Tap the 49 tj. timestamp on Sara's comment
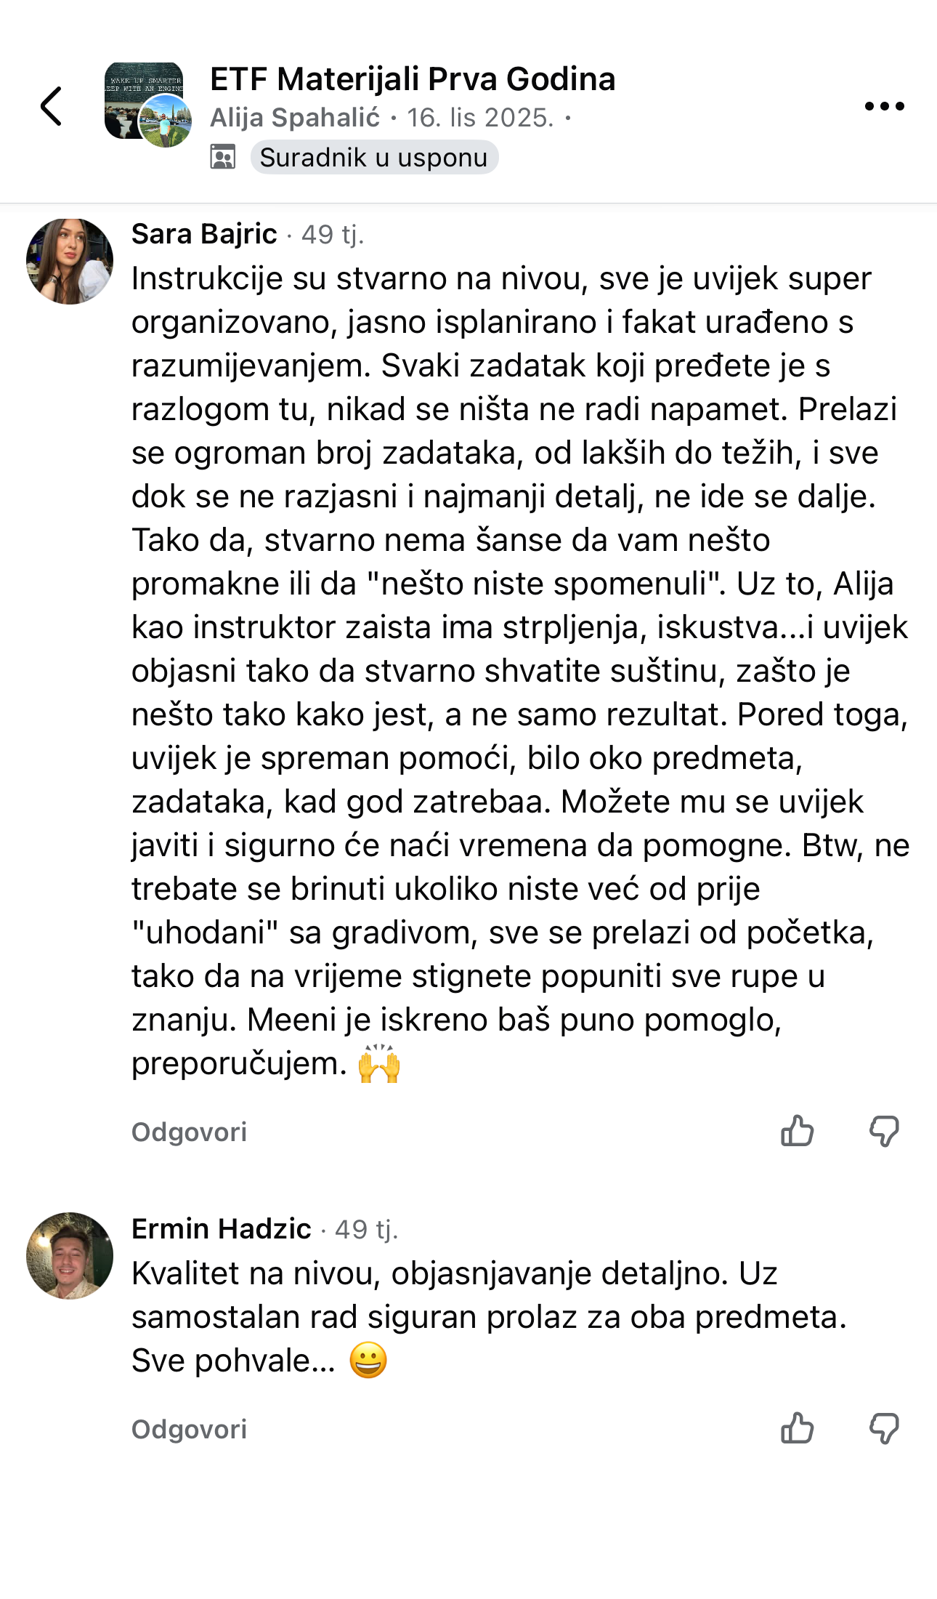This screenshot has width=937, height=1599. pos(333,235)
